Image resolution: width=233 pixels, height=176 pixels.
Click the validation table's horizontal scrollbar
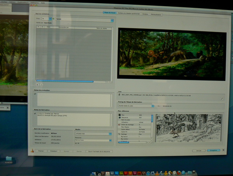[66, 81]
